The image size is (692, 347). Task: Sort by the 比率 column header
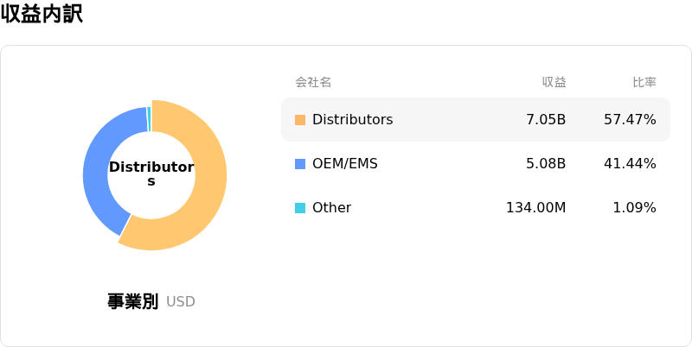pyautogui.click(x=644, y=82)
